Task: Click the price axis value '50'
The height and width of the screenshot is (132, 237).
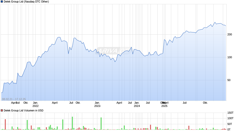Action: coord(229,80)
